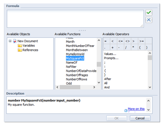This screenshot has width=165, height=124.
Task: Collapse the New Document tree node
Action: 10,41
